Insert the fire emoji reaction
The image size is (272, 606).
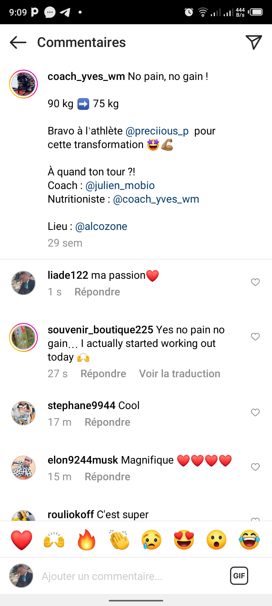[x=87, y=540]
